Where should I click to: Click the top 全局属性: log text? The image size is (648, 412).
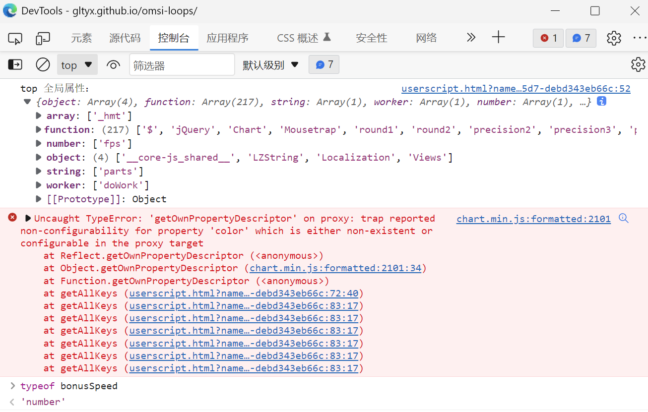click(x=55, y=88)
